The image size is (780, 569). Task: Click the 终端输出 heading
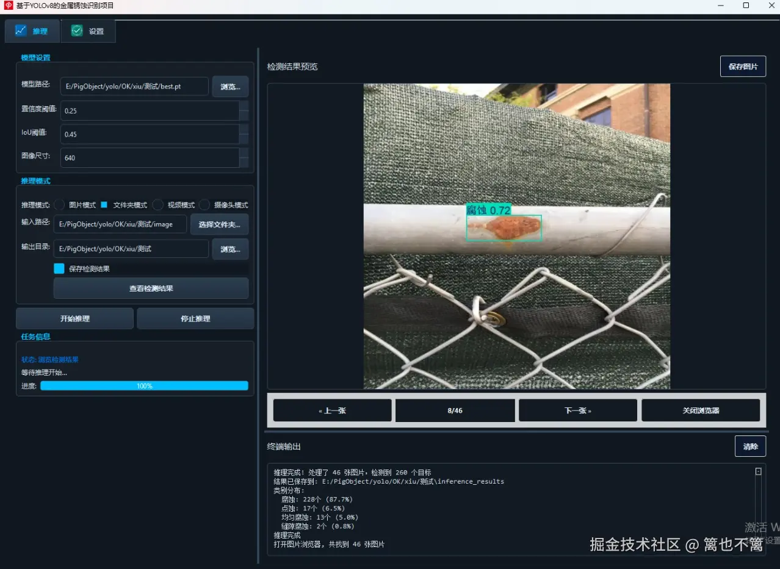pos(284,446)
